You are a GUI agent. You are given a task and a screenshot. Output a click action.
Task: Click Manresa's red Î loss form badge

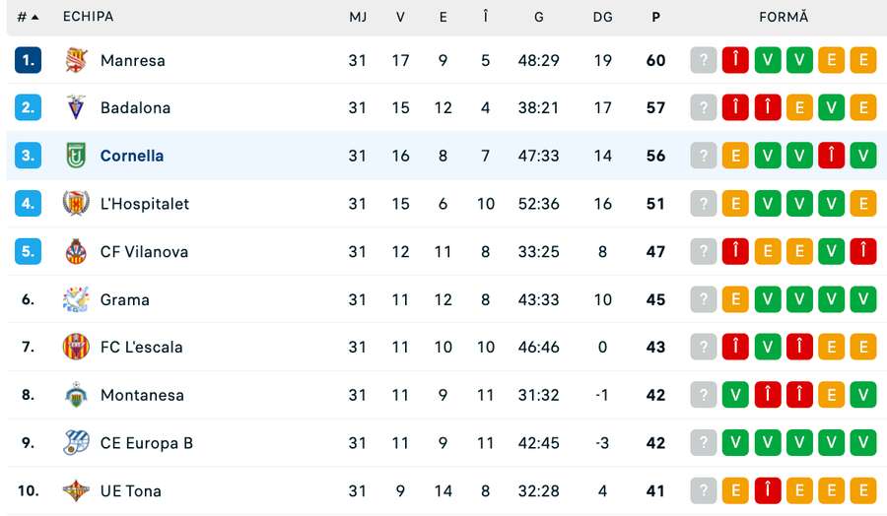tap(735, 60)
